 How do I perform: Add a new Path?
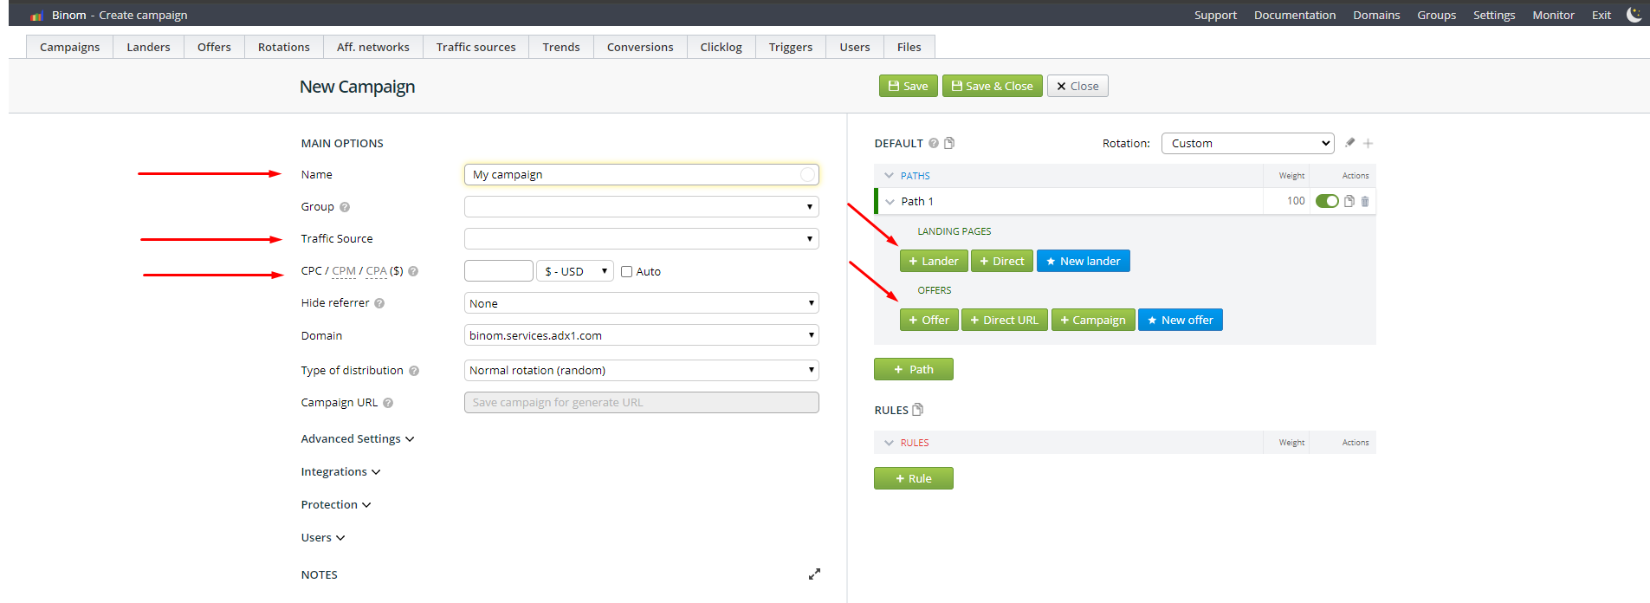click(x=914, y=369)
